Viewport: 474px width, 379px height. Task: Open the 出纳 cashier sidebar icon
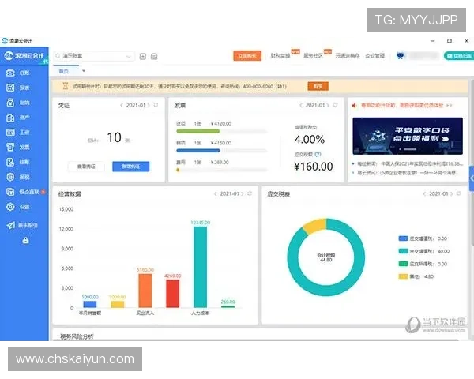tap(10, 103)
